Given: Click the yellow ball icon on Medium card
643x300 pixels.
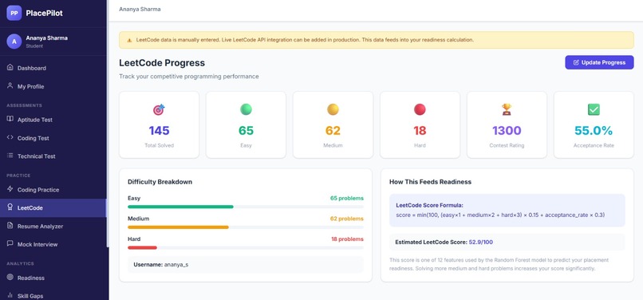Looking at the screenshot, I should coord(333,109).
